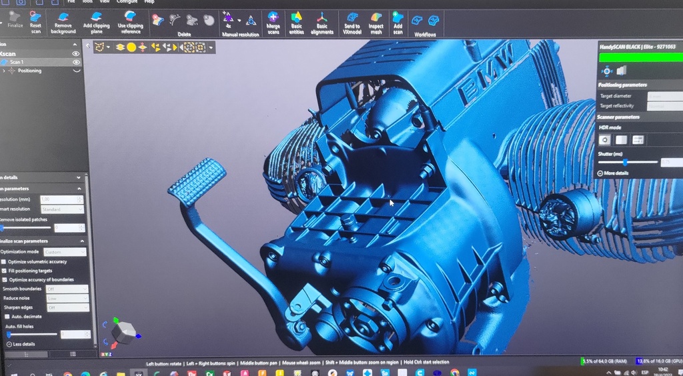
Task: Click the Auto. fill holes slider handle
Action: [8, 335]
